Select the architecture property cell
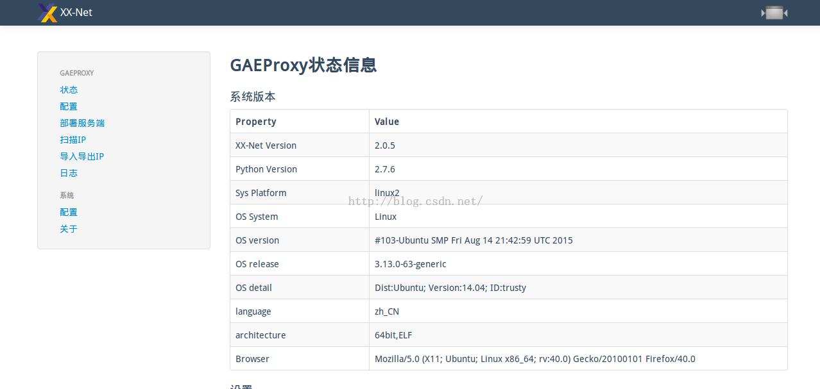 300,335
